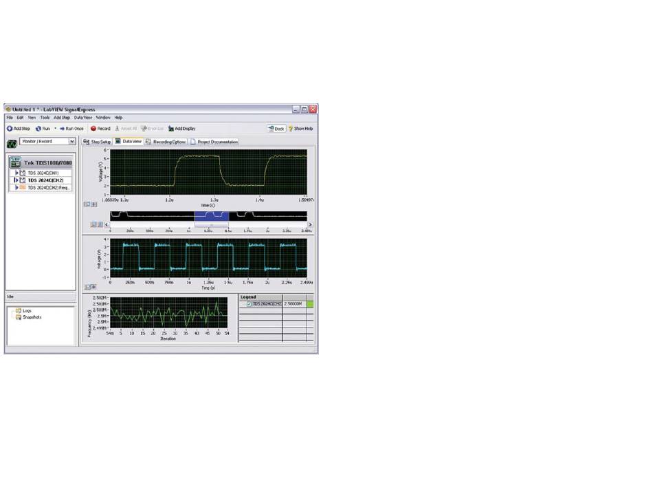
Task: Click the Add Step toolbar button
Action: 19,129
